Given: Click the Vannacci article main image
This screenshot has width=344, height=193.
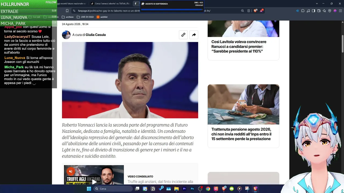Looking at the screenshot, I should pos(130,80).
